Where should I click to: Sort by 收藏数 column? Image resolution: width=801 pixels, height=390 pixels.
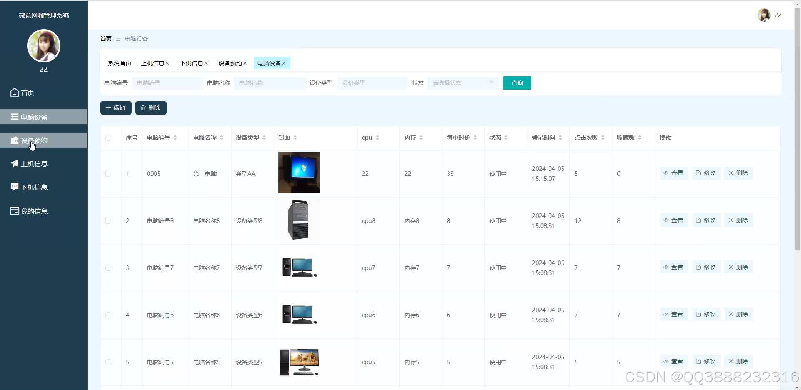(640, 137)
